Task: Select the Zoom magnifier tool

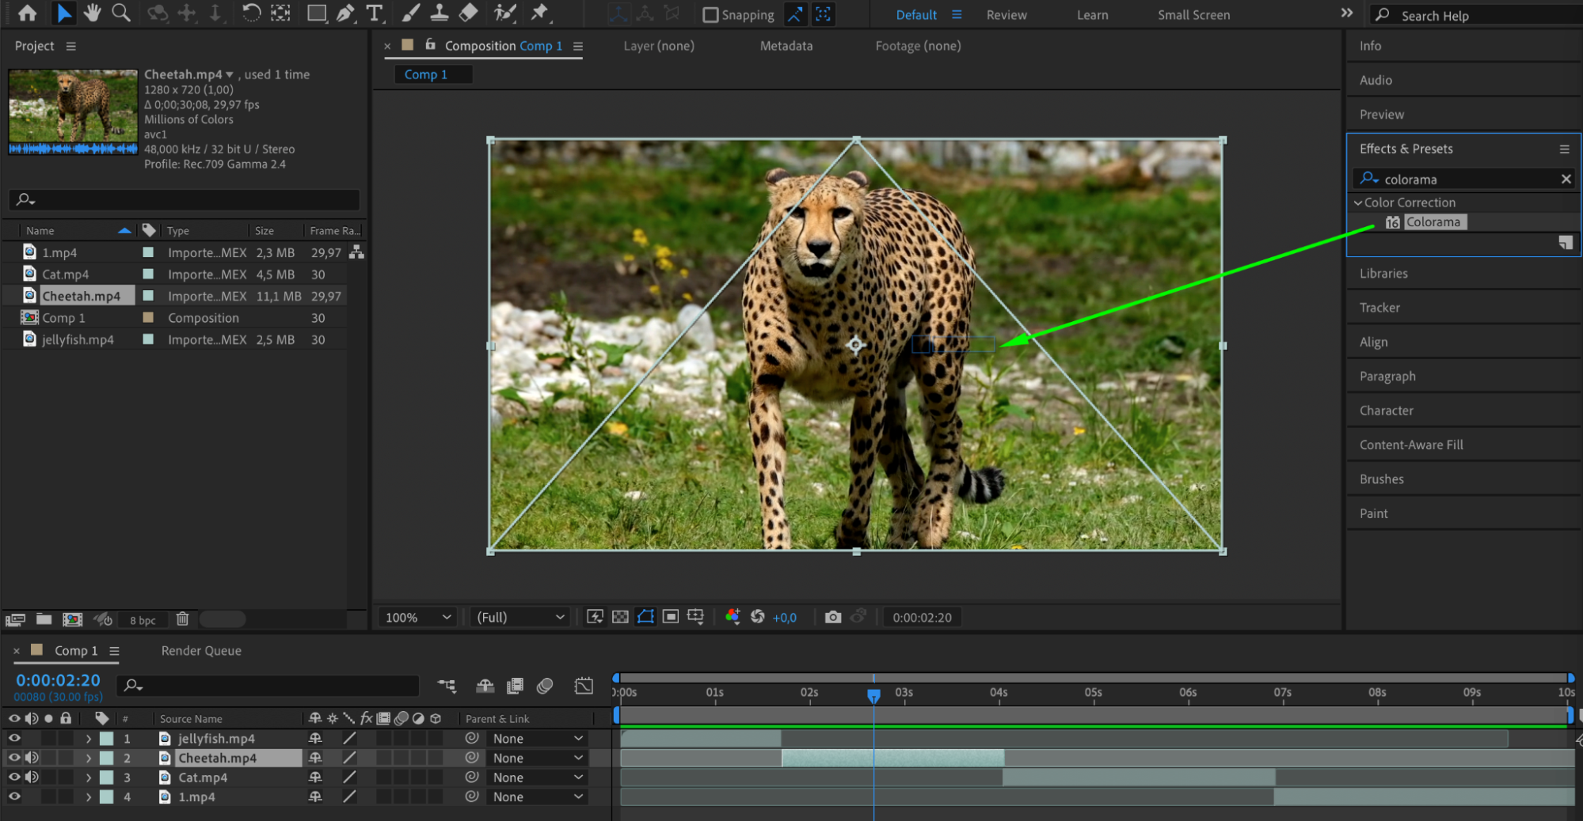Action: coord(121,13)
